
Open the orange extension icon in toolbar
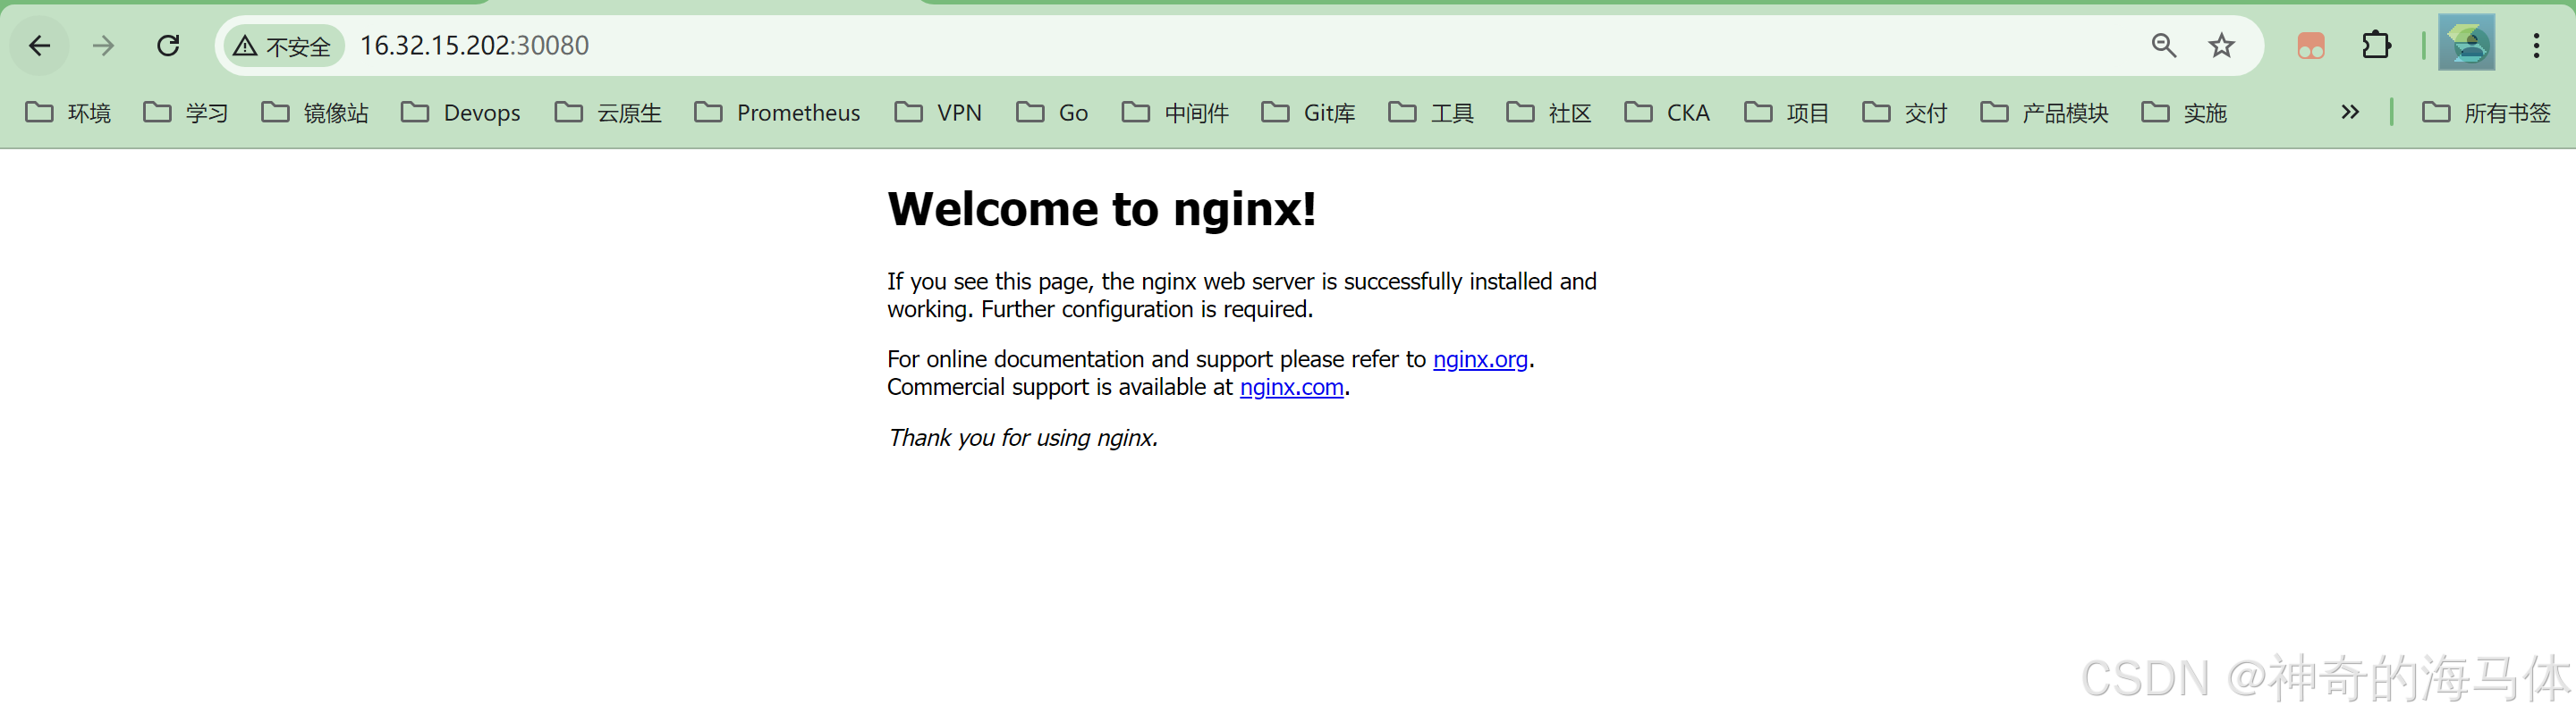click(x=2310, y=46)
